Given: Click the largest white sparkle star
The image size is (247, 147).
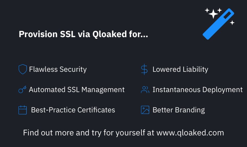Looking at the screenshot, I should (x=213, y=14).
